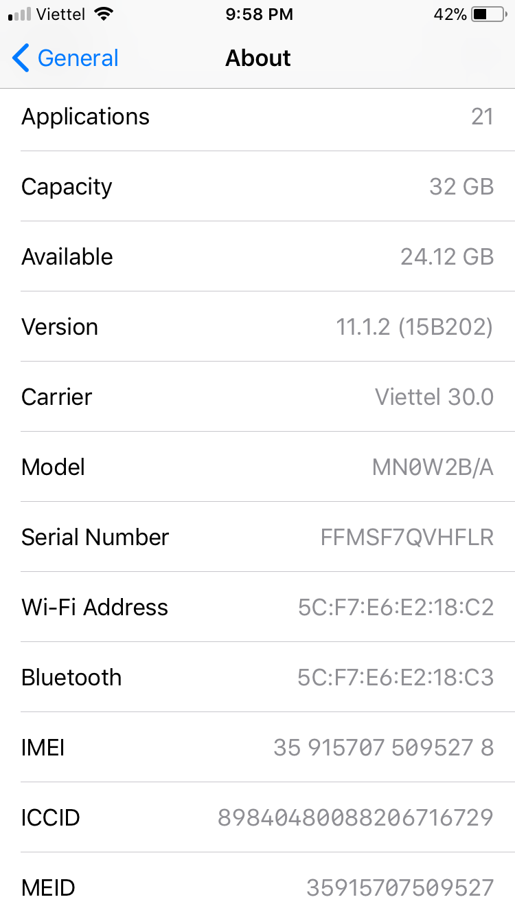Tap the Serial Number row

tap(257, 538)
